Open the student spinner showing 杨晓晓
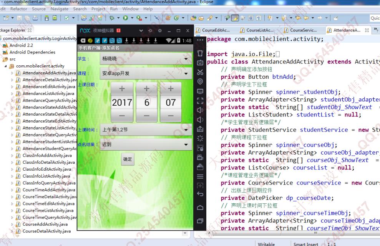This screenshot has height=246, width=380. coord(146,59)
